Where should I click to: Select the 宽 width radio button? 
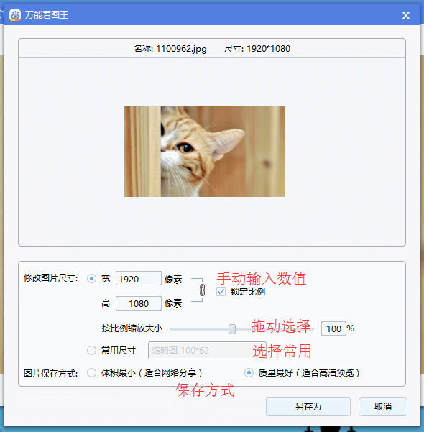coord(91,279)
